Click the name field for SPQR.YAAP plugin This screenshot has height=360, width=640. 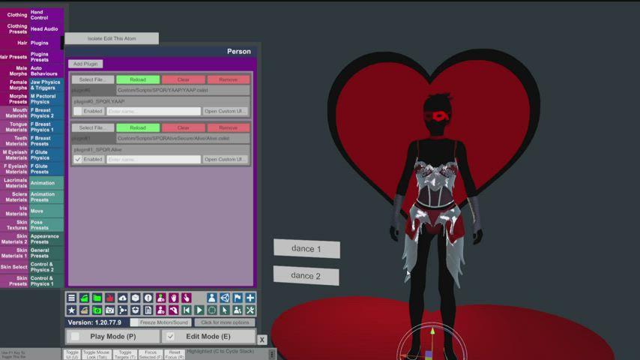[153, 111]
